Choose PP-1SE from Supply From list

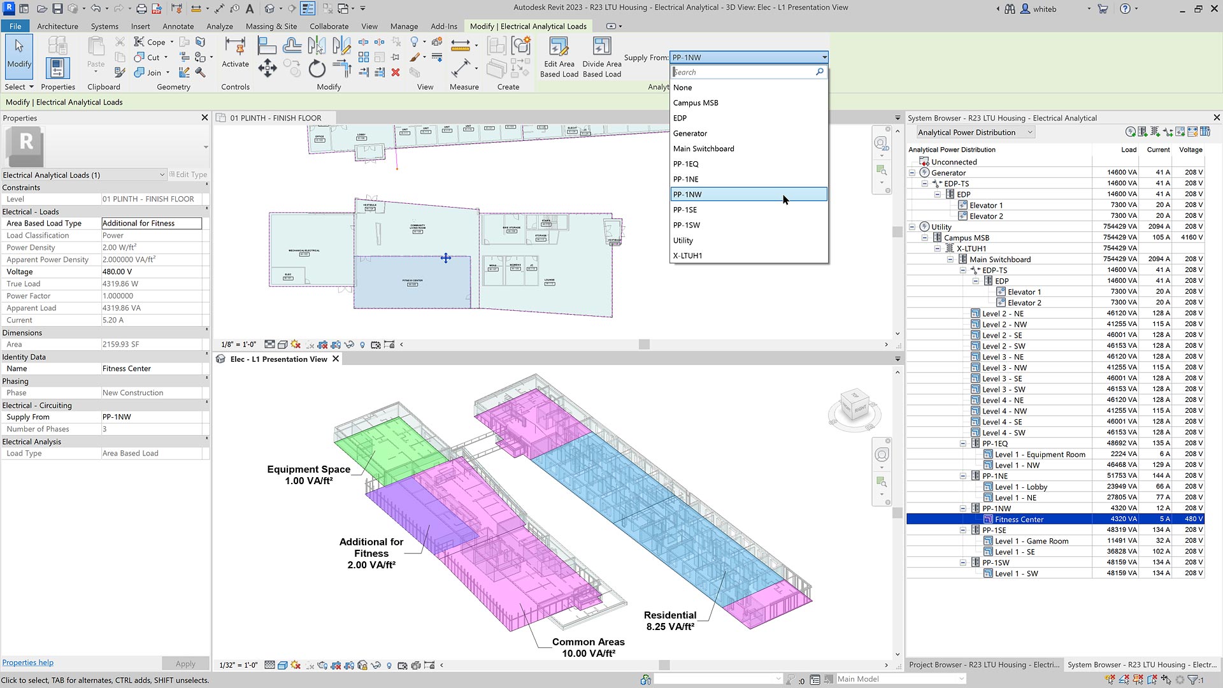point(685,210)
